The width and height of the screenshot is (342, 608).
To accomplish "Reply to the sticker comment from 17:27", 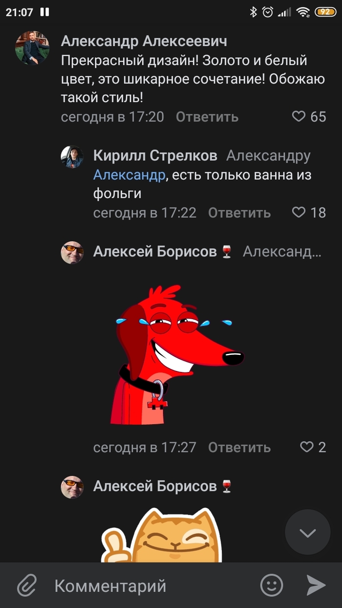I will tap(239, 447).
